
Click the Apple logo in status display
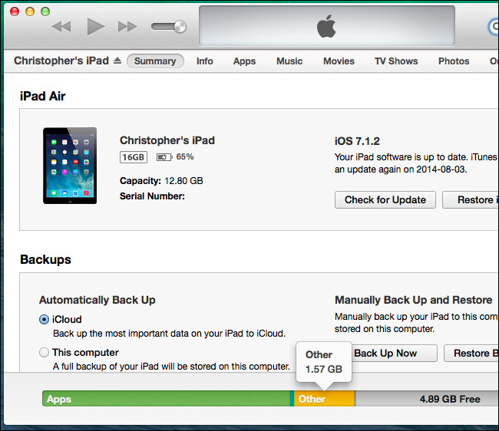(x=326, y=26)
